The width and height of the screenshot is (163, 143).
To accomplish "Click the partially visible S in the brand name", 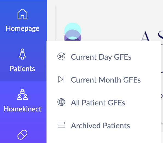I will click(160, 35).
